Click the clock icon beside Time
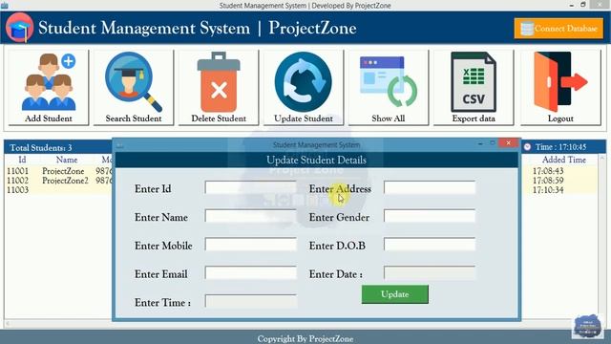This screenshot has height=344, width=611. (527, 146)
